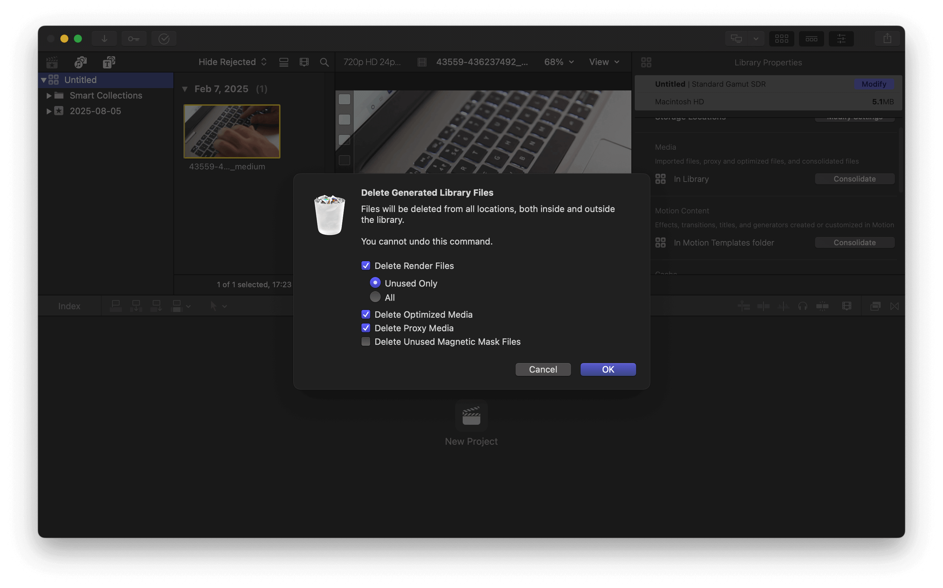This screenshot has height=588, width=943.
Task: Select the Unused Only radio button
Action: click(x=375, y=283)
